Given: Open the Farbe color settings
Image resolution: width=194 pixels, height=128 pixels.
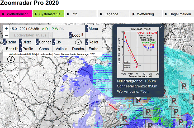Looking at the screenshot, I should click(x=93, y=49).
